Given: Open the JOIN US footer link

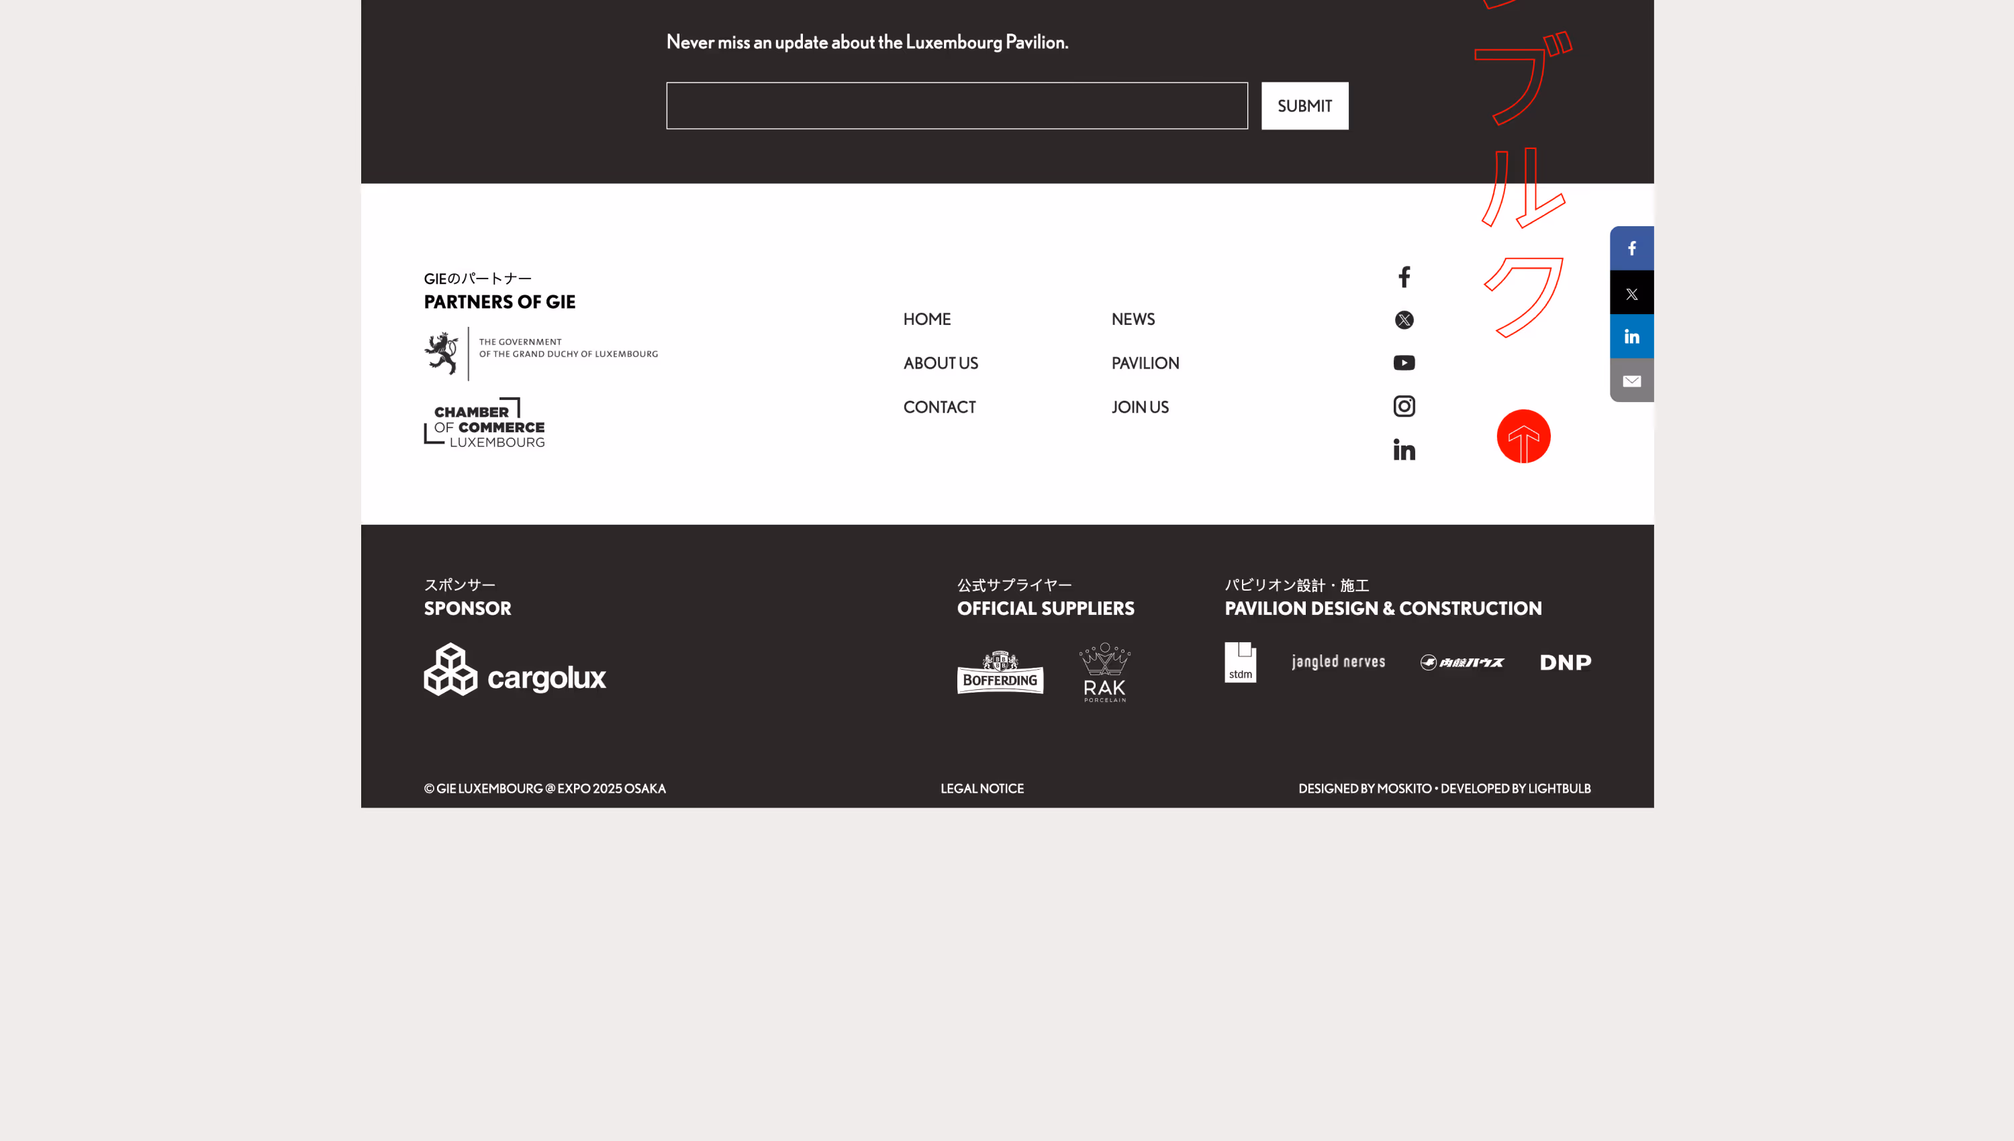Looking at the screenshot, I should point(1139,407).
